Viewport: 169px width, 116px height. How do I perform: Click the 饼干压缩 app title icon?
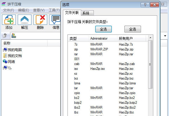(4, 4)
